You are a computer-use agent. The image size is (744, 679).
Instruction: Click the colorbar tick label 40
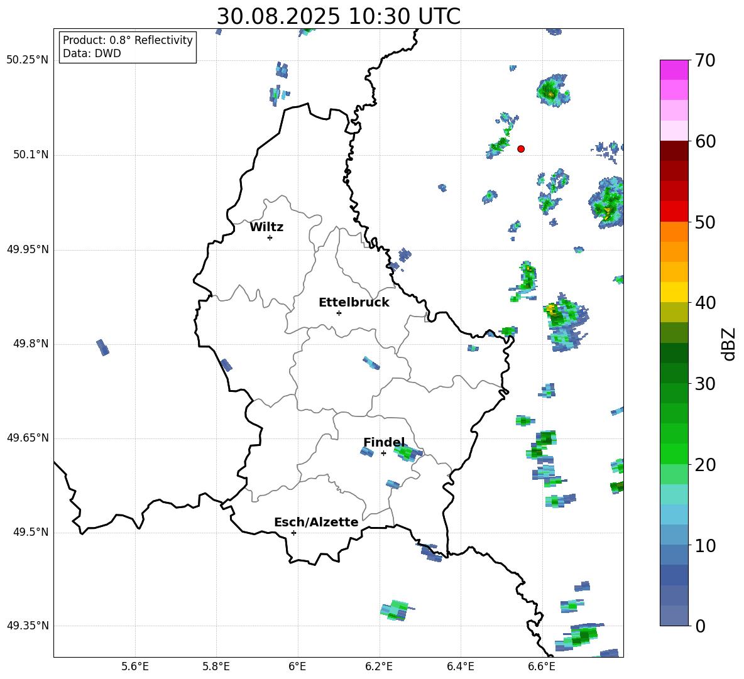(x=705, y=303)
